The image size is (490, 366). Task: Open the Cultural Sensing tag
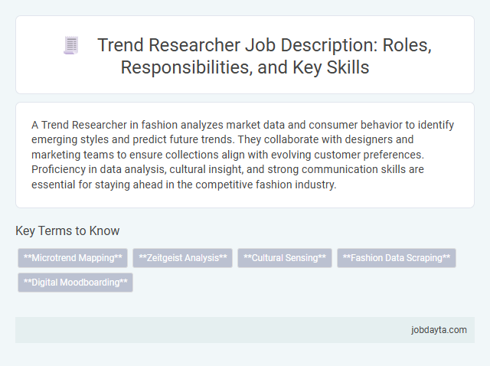[285, 258]
